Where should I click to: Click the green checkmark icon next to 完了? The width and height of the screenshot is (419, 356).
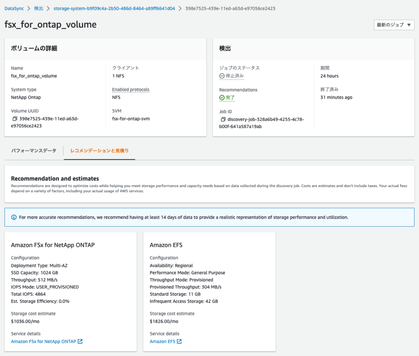coord(220,97)
